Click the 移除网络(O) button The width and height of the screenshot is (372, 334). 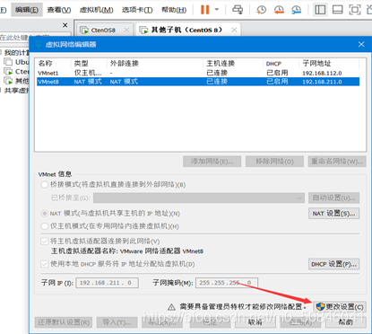click(274, 162)
